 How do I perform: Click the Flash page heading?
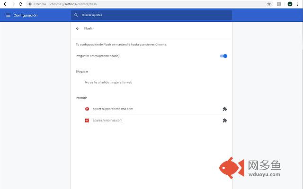[88, 28]
